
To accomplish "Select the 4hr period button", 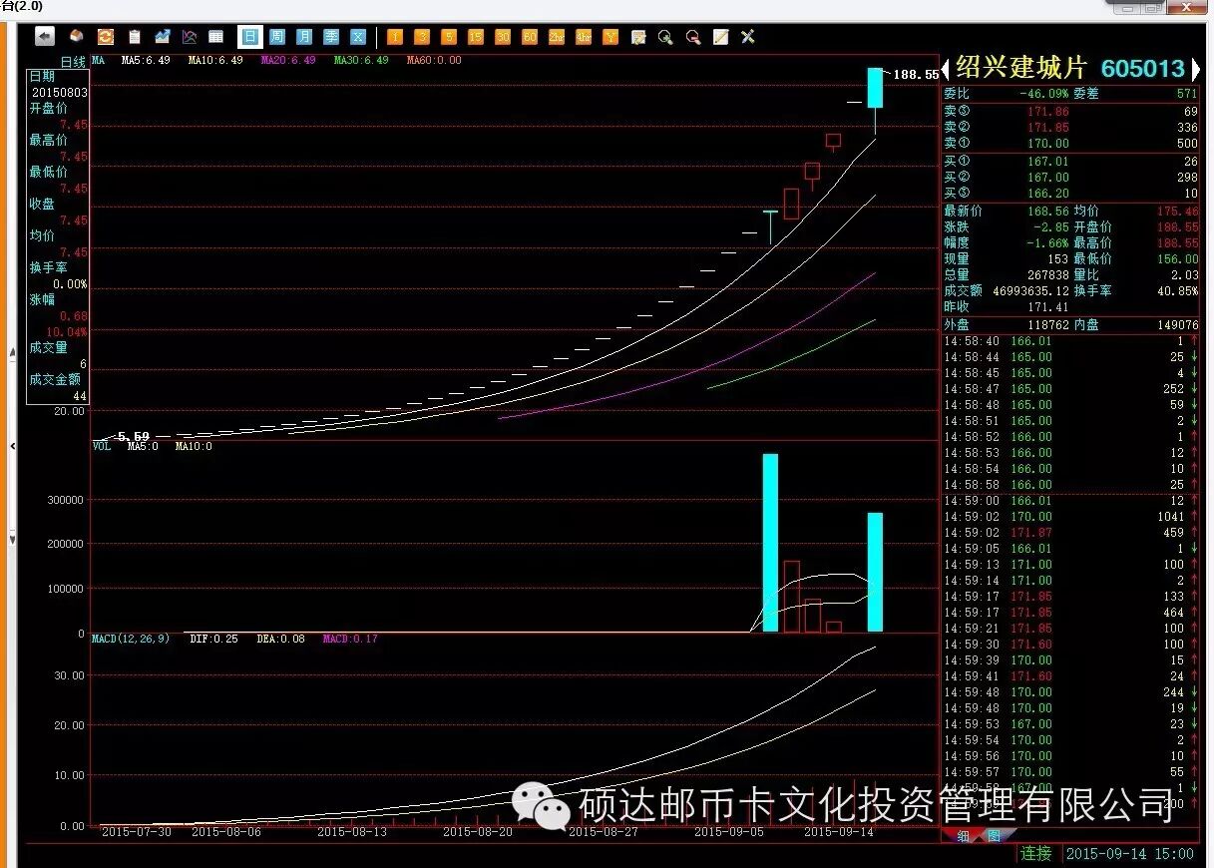I will pyautogui.click(x=584, y=37).
